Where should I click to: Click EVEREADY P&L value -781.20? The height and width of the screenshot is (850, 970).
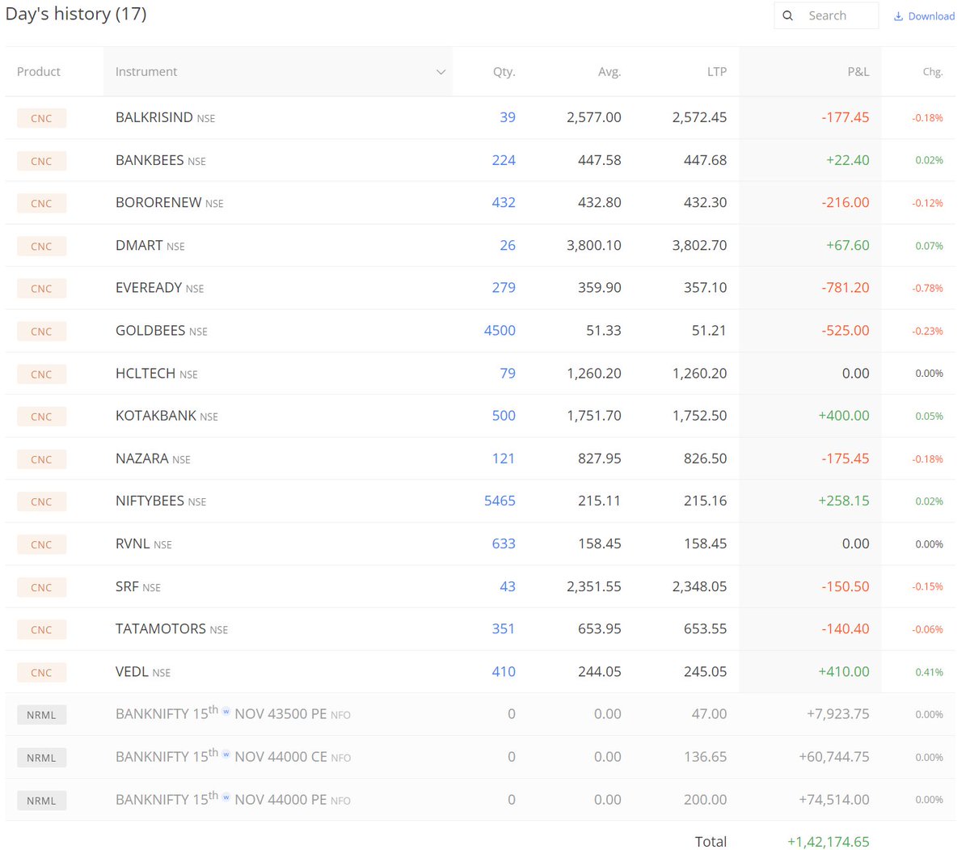pos(846,288)
